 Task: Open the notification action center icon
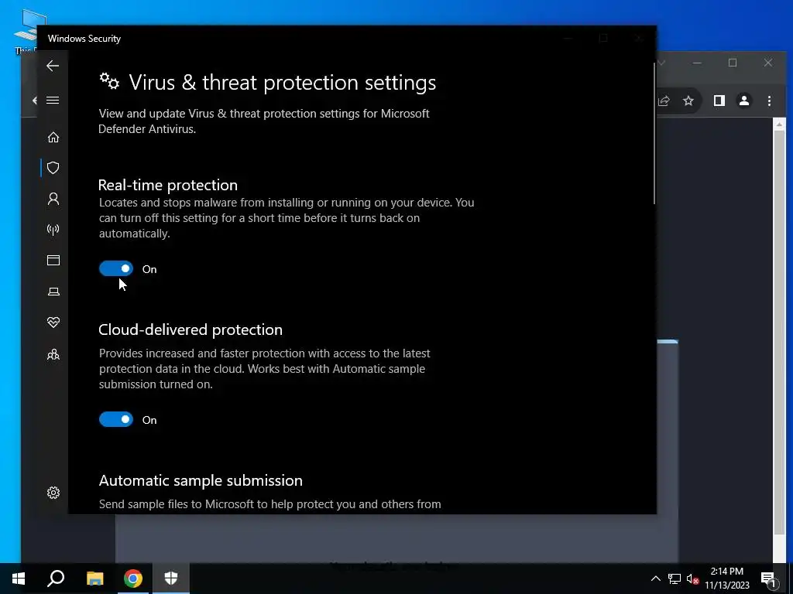[x=768, y=579]
